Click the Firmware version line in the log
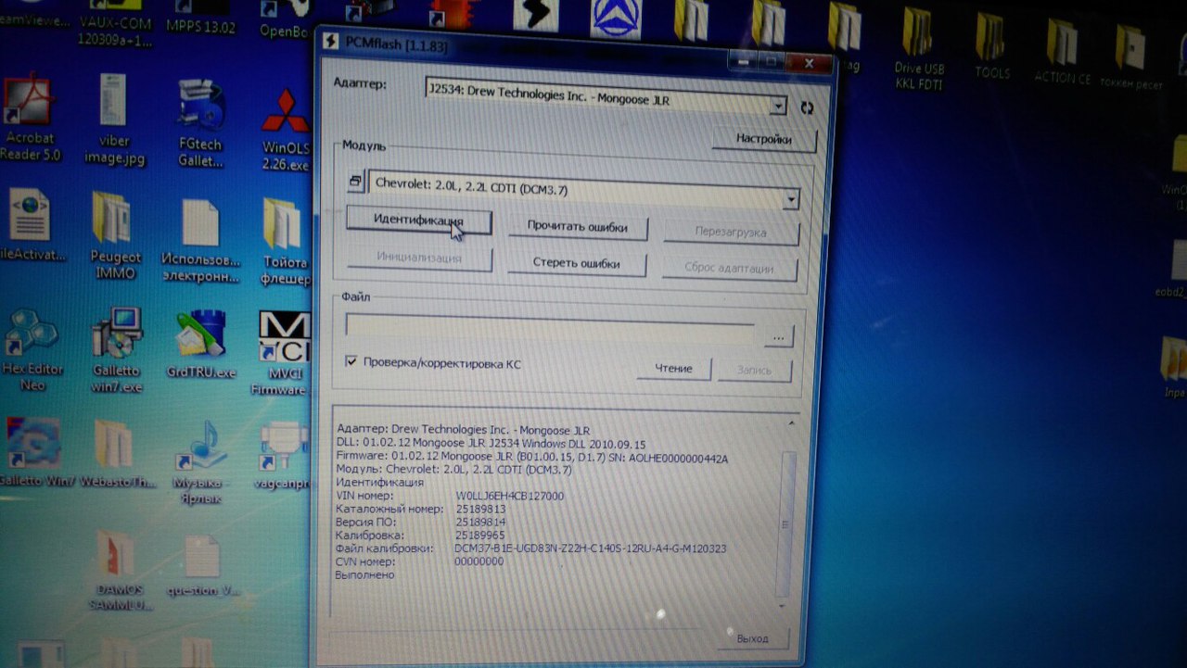Image resolution: width=1187 pixels, height=668 pixels. pos(532,457)
